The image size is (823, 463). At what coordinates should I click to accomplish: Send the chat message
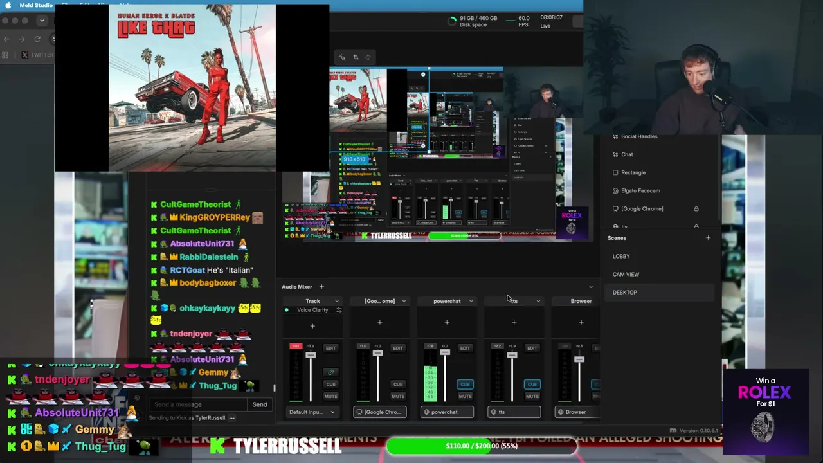(260, 404)
